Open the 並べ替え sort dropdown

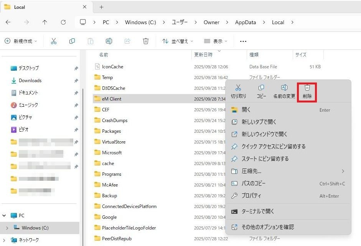(x=178, y=41)
